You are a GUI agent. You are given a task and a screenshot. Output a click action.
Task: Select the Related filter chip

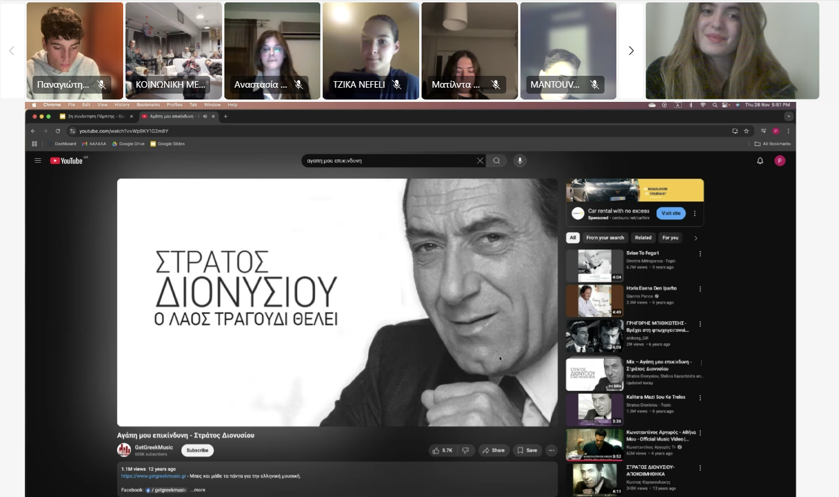643,238
